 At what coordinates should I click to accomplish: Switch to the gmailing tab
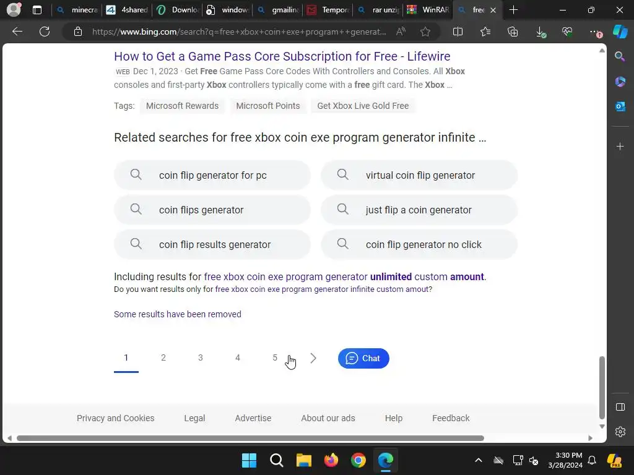(x=278, y=10)
